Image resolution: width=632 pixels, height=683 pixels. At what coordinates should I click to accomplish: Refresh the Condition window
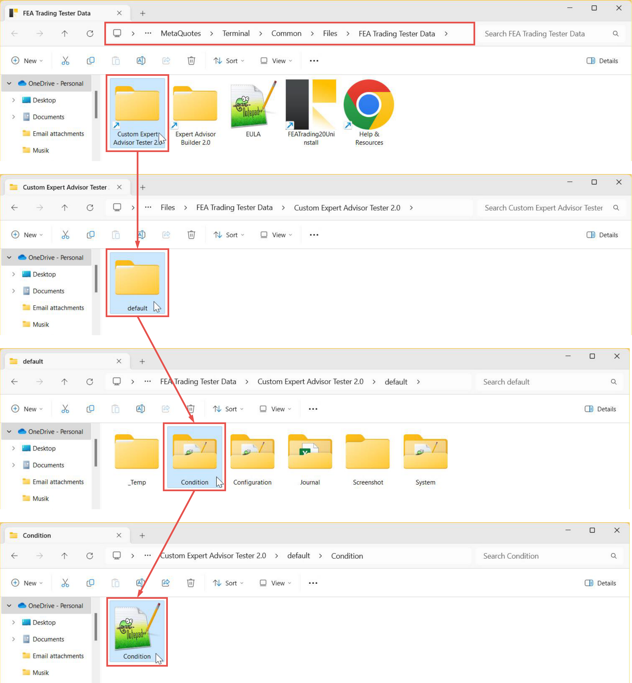[90, 556]
